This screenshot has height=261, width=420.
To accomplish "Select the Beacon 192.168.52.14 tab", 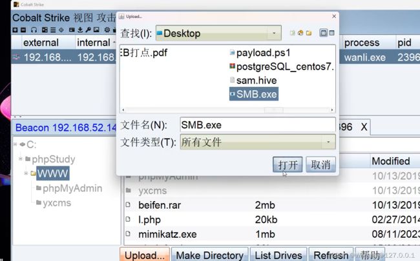I will point(66,128).
